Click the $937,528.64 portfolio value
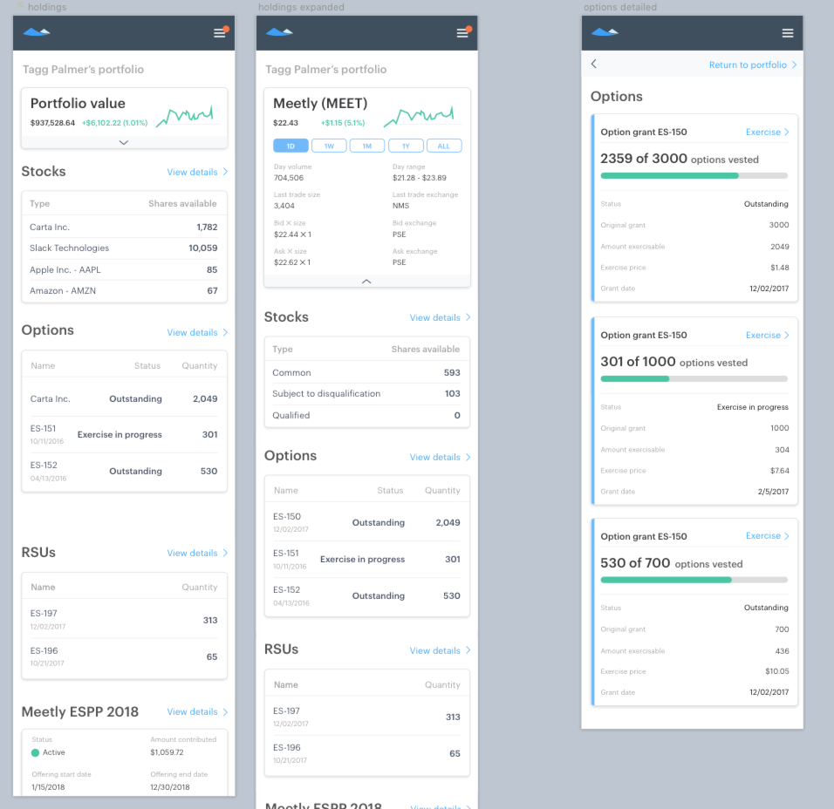 point(52,123)
